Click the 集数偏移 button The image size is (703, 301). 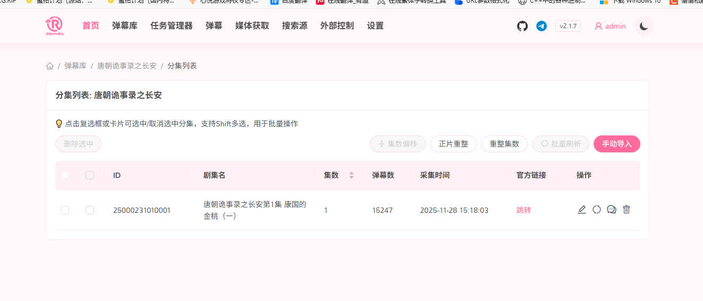tap(398, 144)
